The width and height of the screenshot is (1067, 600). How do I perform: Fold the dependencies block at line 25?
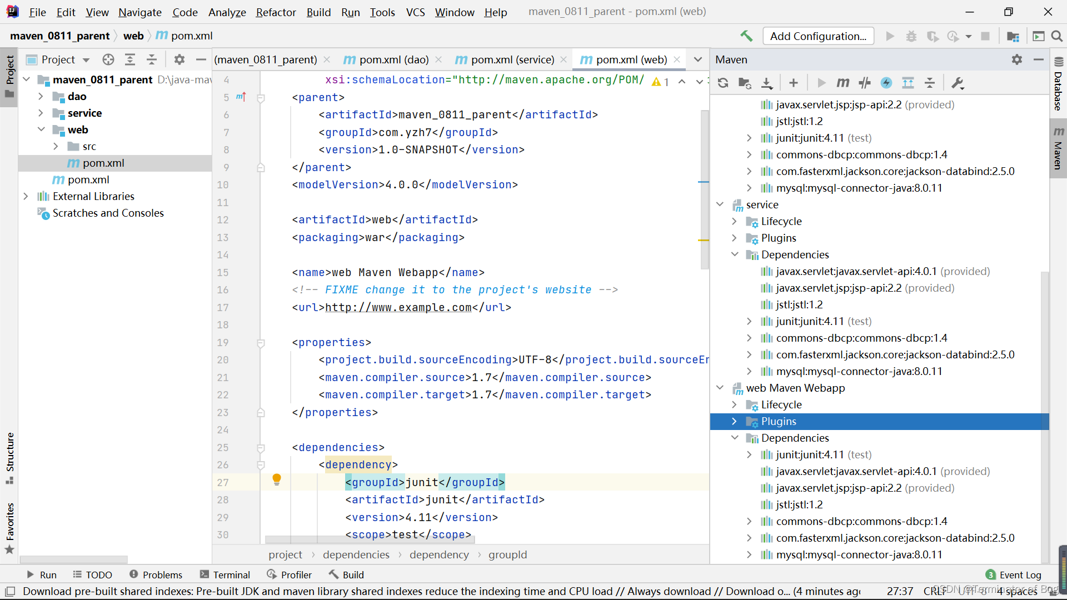(261, 447)
